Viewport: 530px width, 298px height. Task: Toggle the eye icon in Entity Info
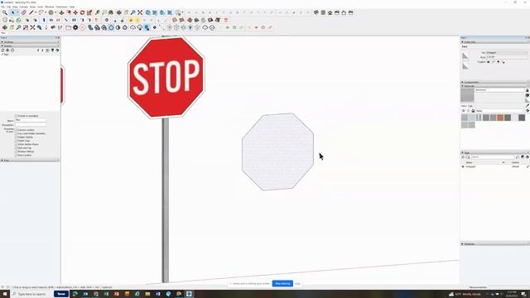[488, 62]
